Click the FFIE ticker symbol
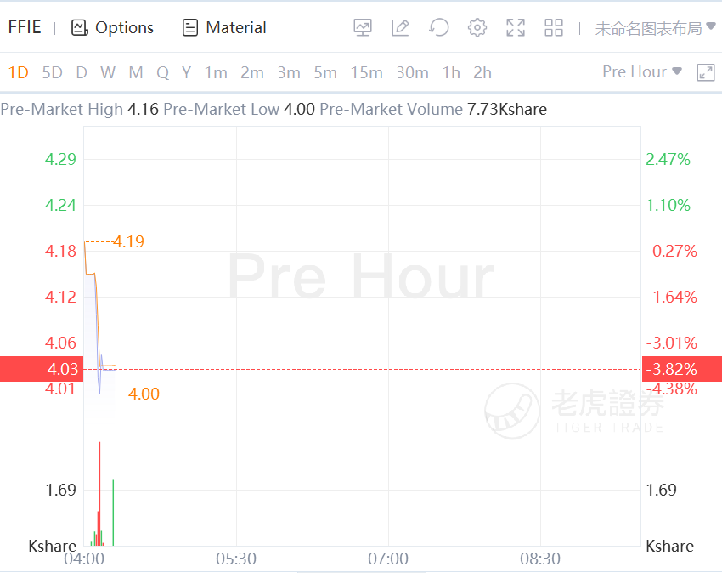The image size is (722, 573). click(25, 27)
